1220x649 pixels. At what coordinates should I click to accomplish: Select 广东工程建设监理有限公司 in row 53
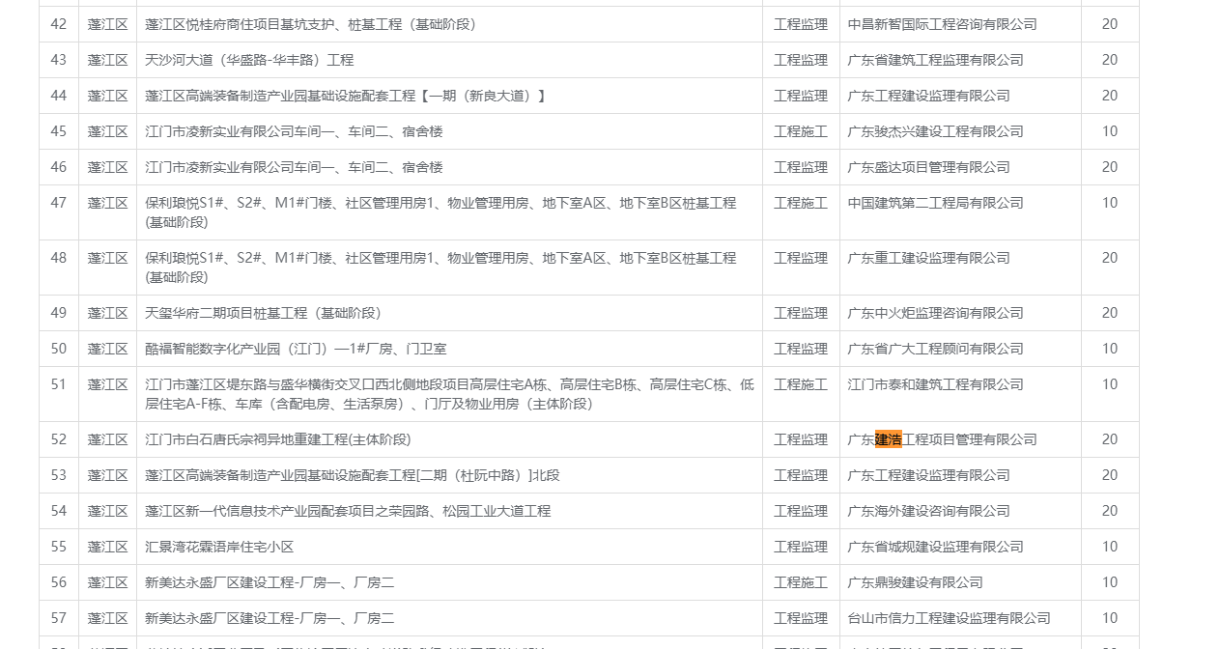tap(928, 475)
